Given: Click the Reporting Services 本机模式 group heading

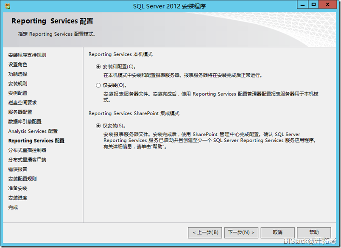Looking at the screenshot, I should (120, 54).
